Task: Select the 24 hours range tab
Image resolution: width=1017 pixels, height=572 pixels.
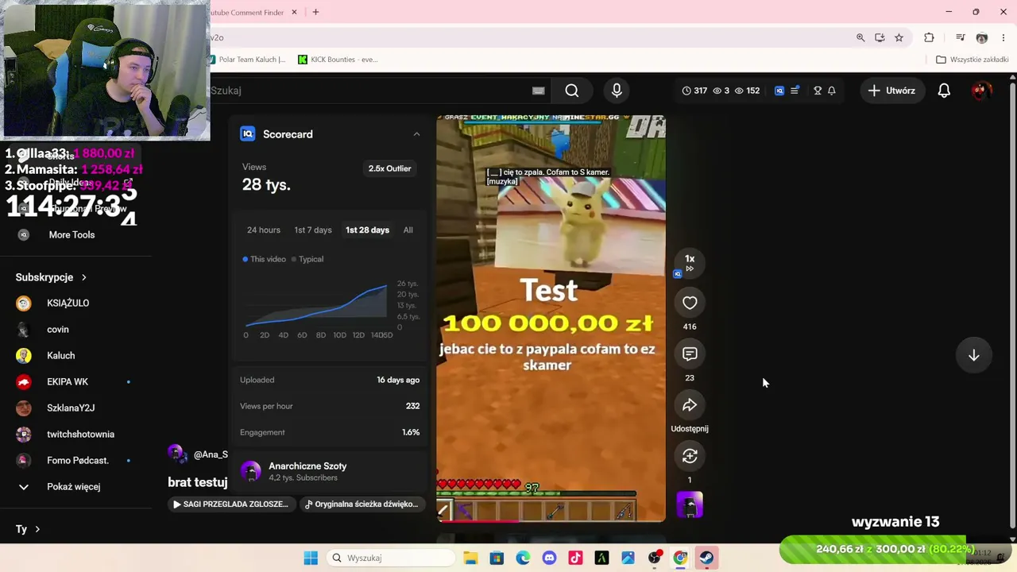Action: [x=264, y=230]
